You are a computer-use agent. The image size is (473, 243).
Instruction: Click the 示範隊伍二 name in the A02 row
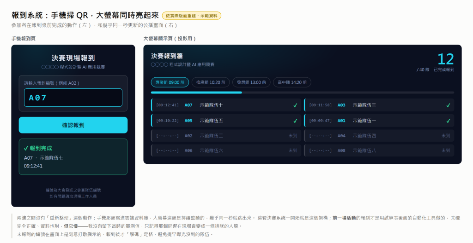pos(211,136)
